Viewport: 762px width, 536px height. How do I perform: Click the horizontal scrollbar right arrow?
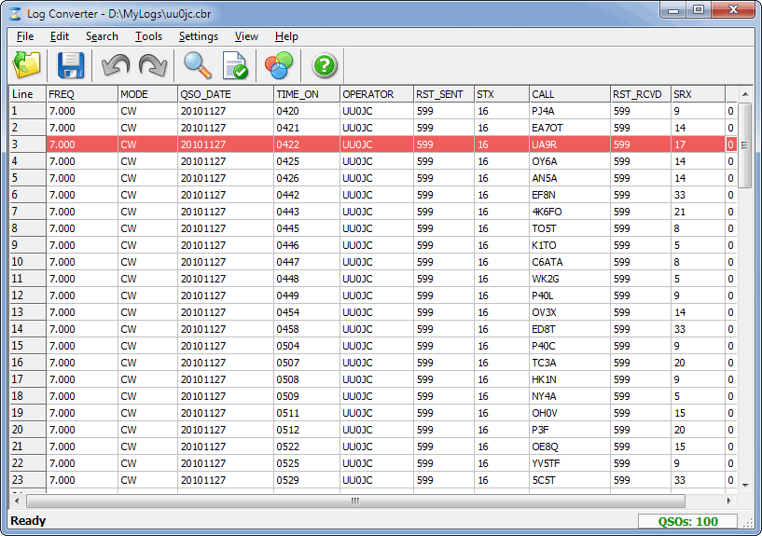pos(730,501)
